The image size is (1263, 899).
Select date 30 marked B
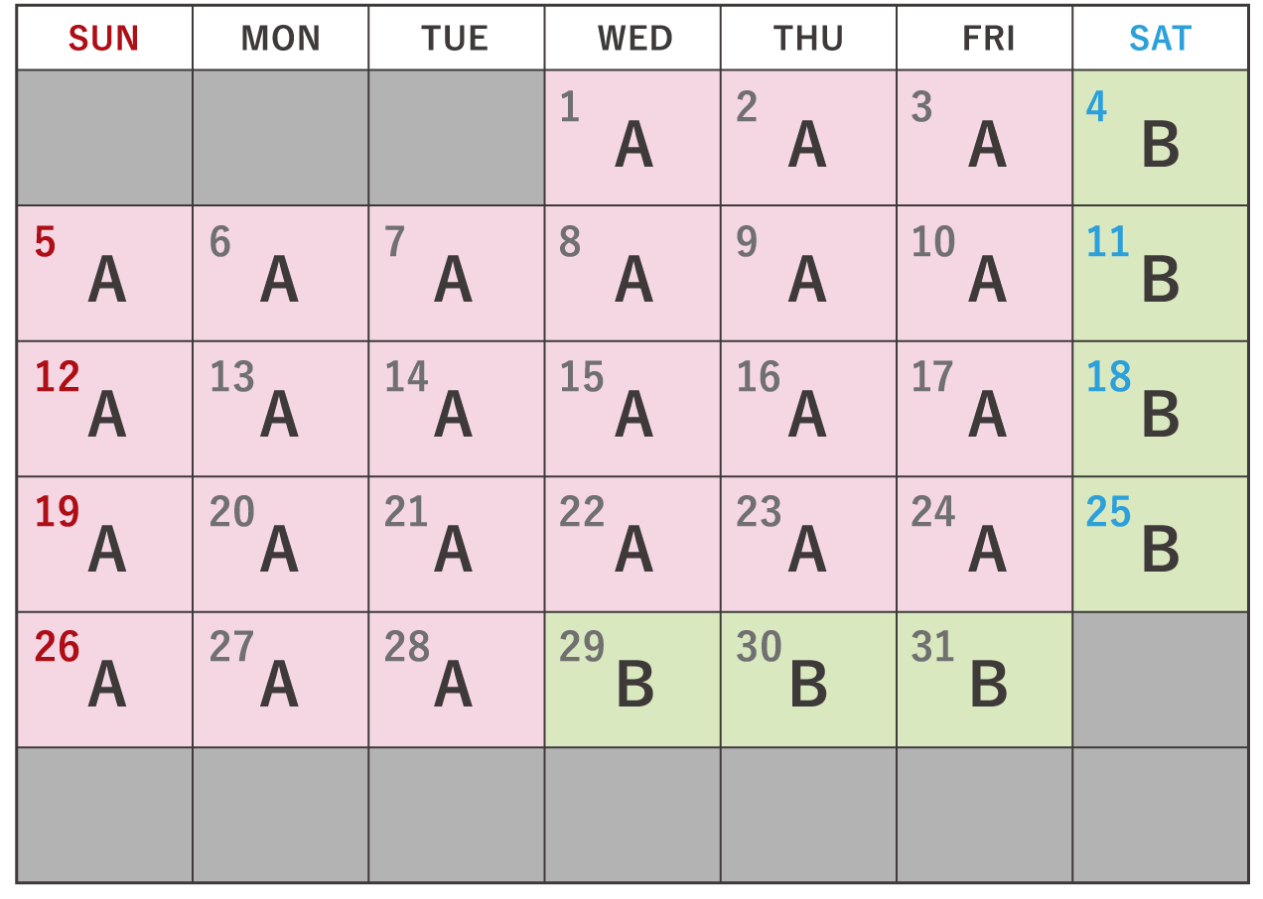tap(808, 680)
